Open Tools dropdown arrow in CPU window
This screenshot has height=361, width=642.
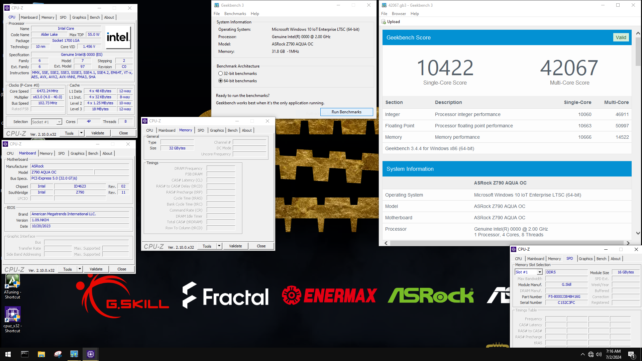81,133
